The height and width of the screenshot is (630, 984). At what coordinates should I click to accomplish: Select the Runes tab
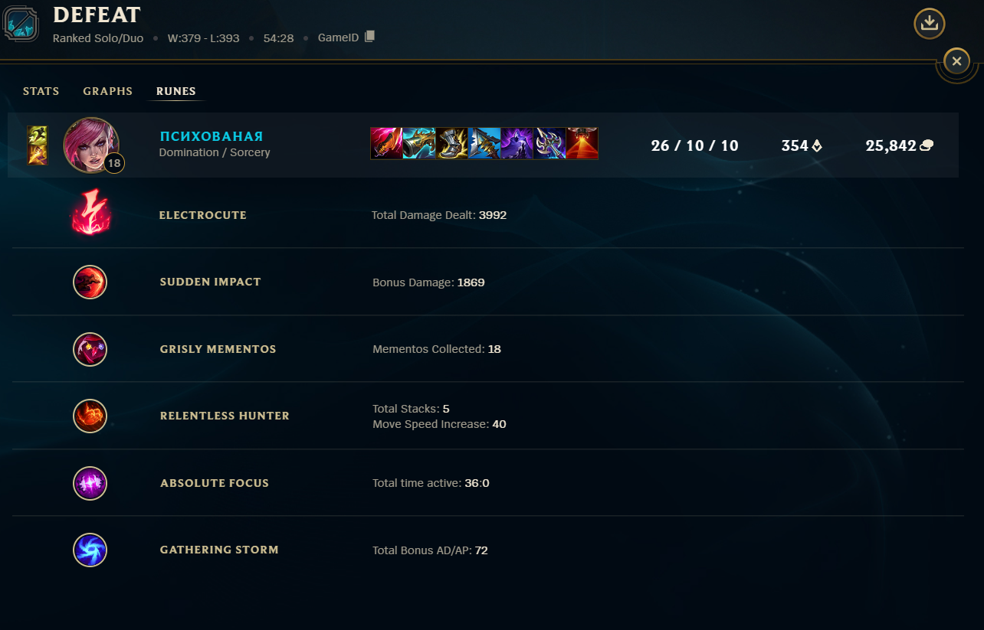click(x=176, y=91)
